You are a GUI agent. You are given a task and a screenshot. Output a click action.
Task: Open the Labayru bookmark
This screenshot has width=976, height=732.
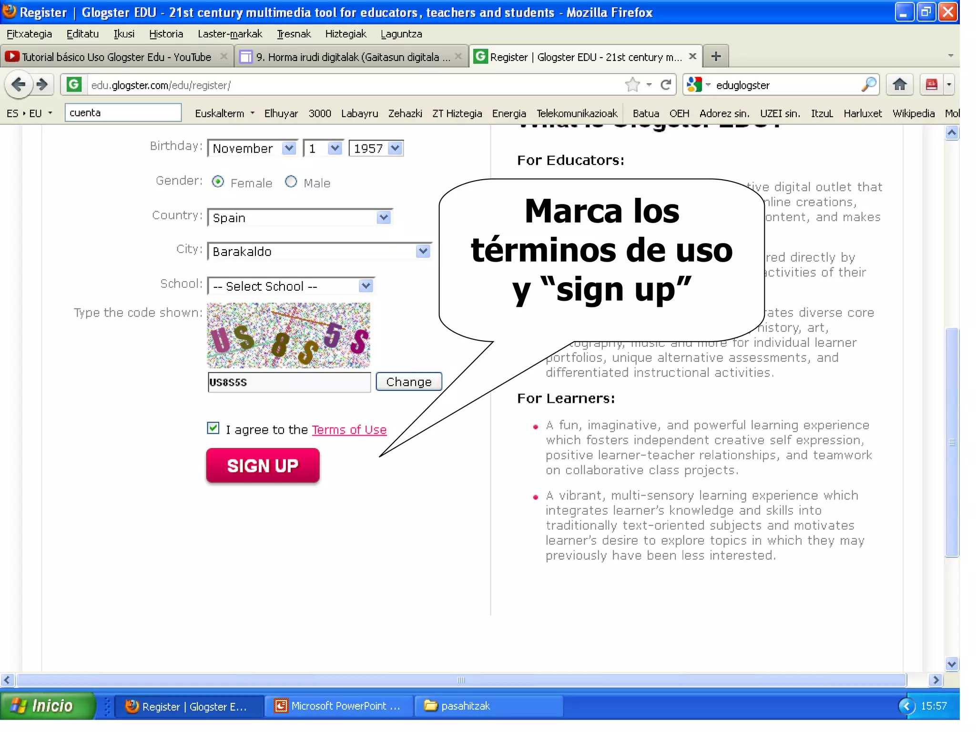(359, 113)
